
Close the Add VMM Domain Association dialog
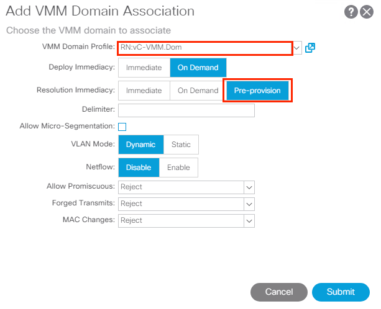pos(365,12)
